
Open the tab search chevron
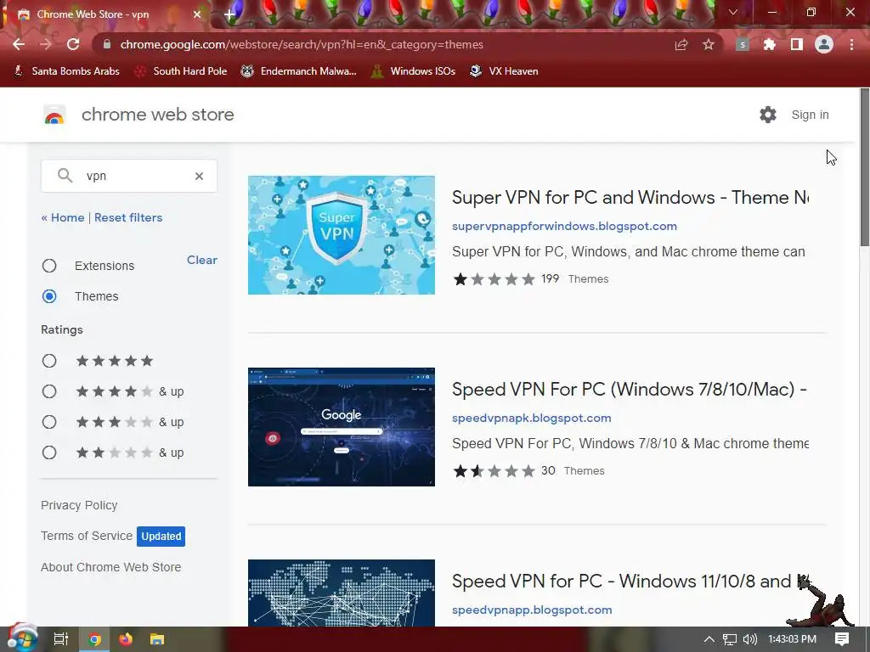(733, 12)
